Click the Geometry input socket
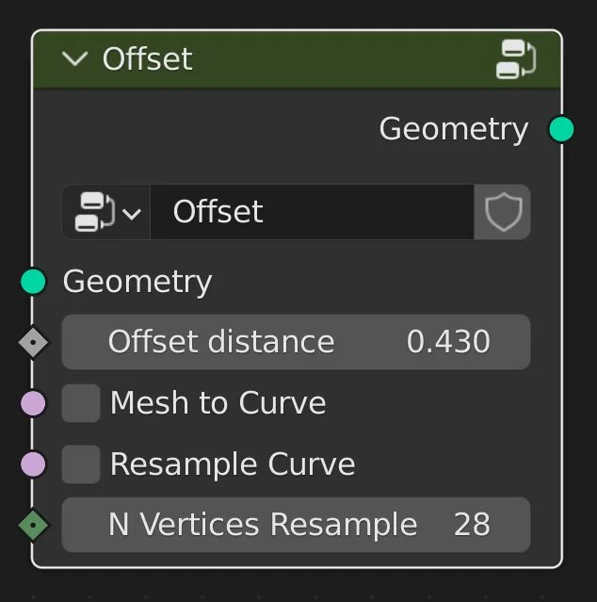The width and height of the screenshot is (597, 602). pos(33,281)
